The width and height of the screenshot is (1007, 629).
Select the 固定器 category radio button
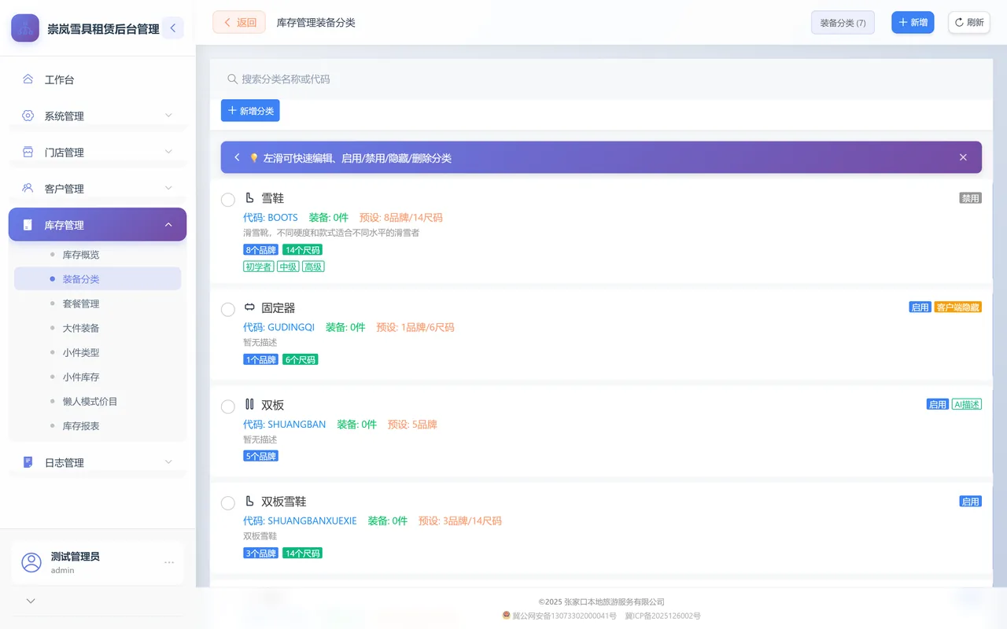228,309
